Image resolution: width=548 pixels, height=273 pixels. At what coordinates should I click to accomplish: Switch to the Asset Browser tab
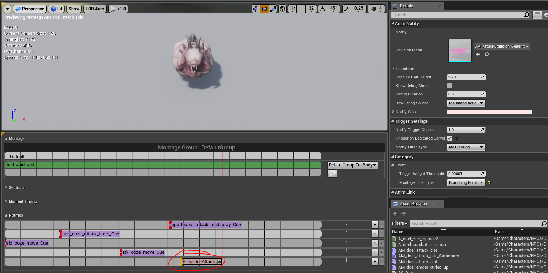pos(413,204)
